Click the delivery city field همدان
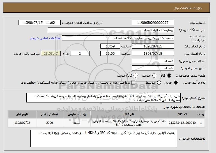The height and width of the screenshot is (153, 216). (153, 68)
